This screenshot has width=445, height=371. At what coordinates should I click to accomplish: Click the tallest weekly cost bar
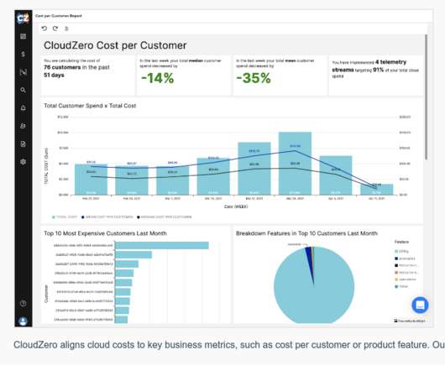[295, 164]
